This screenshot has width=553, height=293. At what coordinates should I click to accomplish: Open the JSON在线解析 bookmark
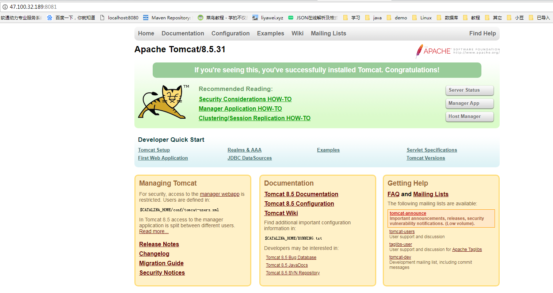coord(313,18)
